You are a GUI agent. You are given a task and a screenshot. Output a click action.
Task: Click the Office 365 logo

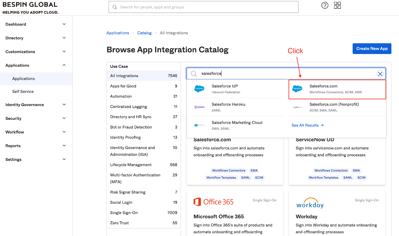[214, 202]
